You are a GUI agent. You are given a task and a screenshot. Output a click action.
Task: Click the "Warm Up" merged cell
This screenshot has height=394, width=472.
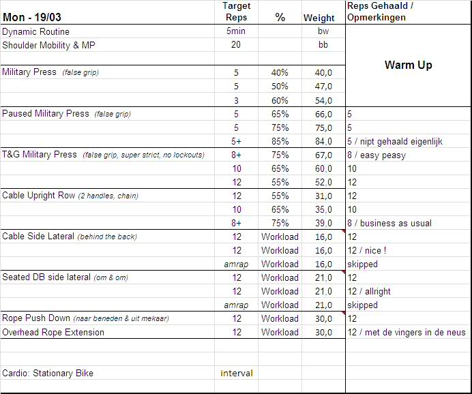pos(408,65)
